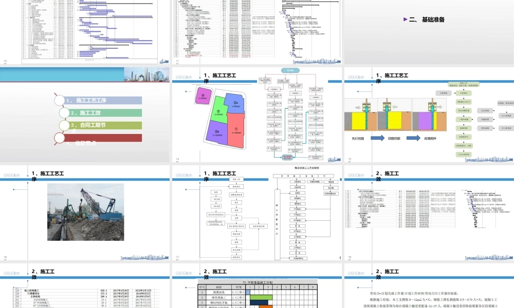
Task: Click the red zone ① on site plan
Action: click(236, 130)
